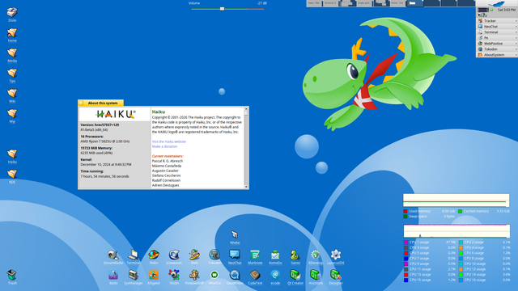Screen dimensions: 518x291
Task: Open the Wip folder icon
Action: [12, 113]
